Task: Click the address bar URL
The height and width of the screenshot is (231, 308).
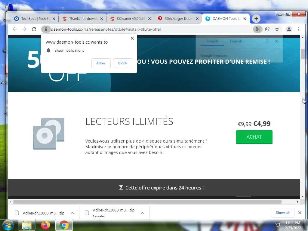Action: (x=106, y=29)
